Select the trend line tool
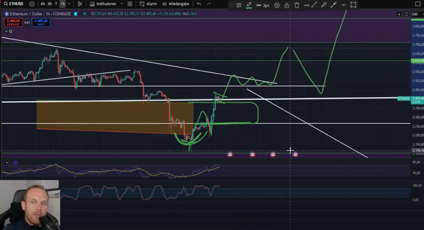This screenshot has width=424, height=230. (314, 5)
